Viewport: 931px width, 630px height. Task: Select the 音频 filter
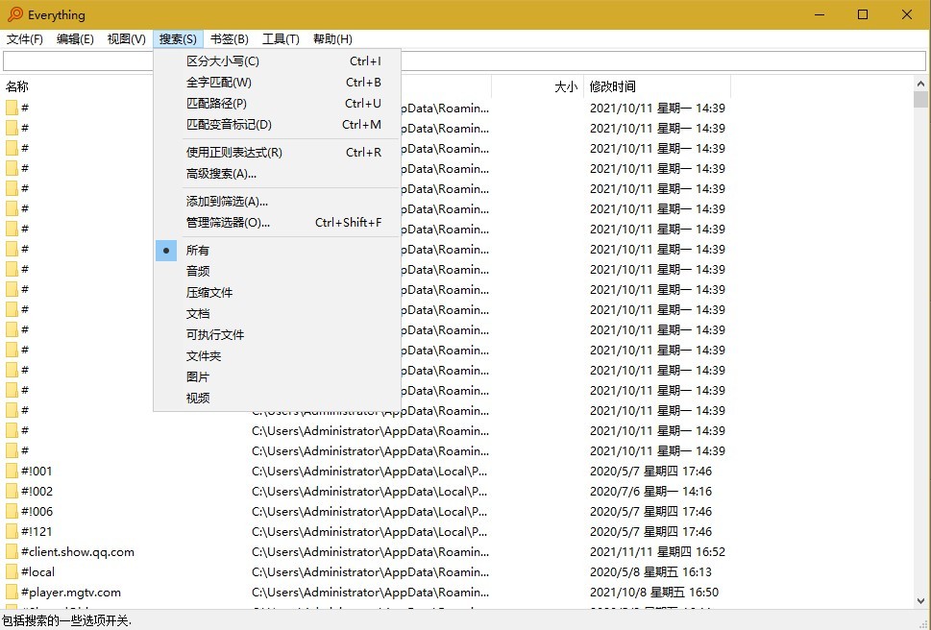coord(278,271)
